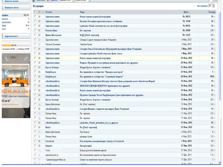Click read-mail icon for Про бульки email
223x167 pixels.
point(39,132)
